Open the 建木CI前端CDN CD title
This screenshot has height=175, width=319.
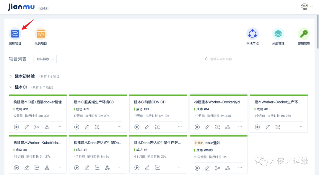tap(150, 102)
